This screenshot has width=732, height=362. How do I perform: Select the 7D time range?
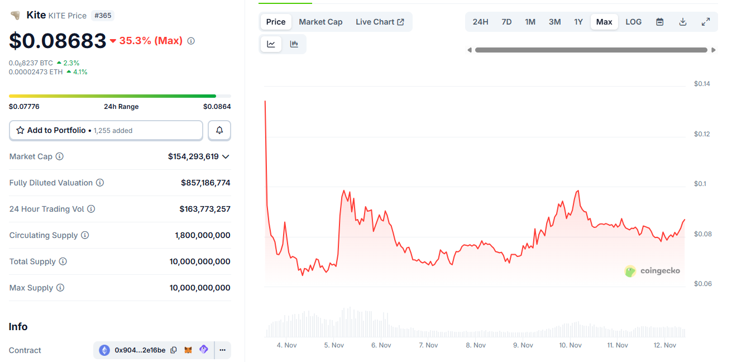click(x=506, y=21)
